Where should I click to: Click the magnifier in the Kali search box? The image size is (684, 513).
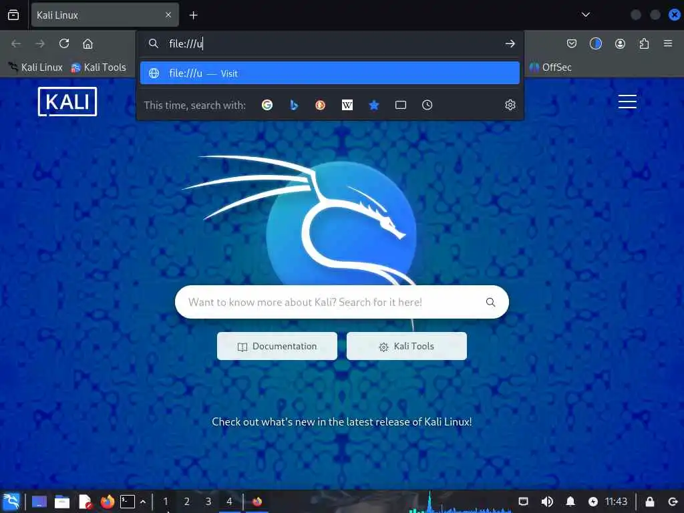tap(490, 302)
